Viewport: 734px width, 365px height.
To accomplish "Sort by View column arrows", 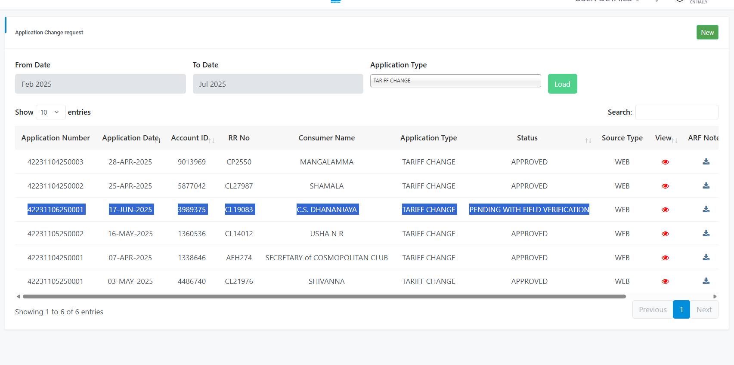I will (x=675, y=140).
